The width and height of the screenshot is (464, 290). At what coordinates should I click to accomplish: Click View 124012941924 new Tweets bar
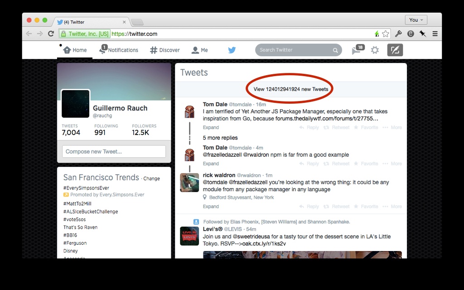(290, 89)
